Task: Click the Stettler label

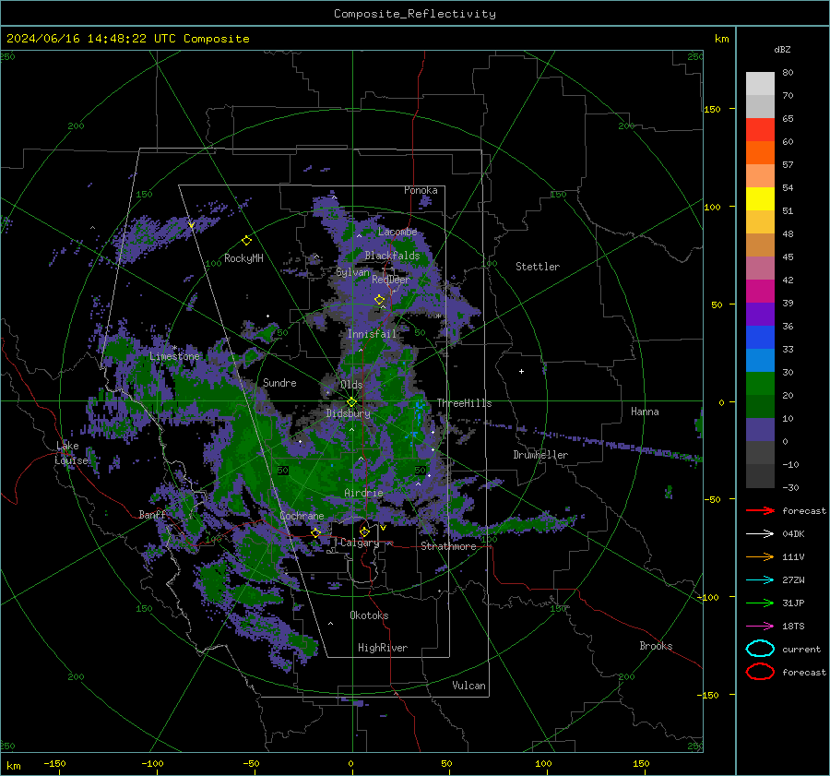Action: [x=538, y=267]
